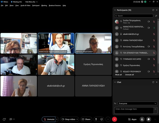Click the raise hand icon
This screenshot has width=159, height=123.
click(x=96, y=119)
